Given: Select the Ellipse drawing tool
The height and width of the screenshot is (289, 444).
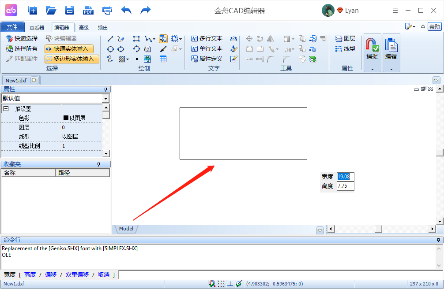Looking at the screenshot, I should (121, 49).
